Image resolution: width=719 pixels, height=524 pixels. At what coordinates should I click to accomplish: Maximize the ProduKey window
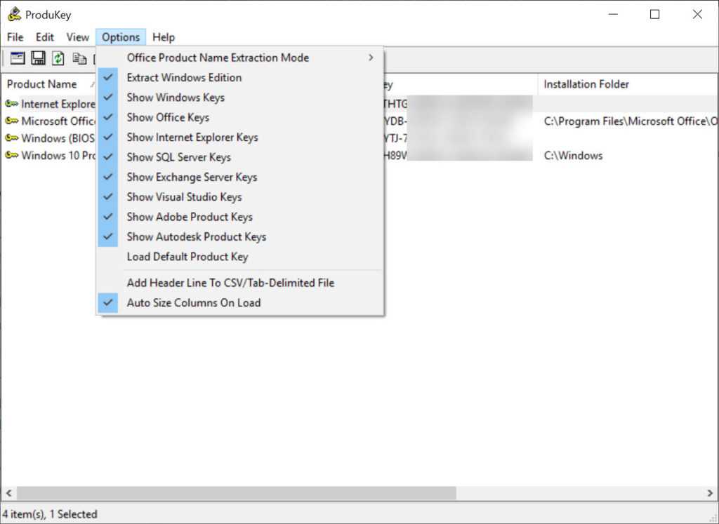pos(655,14)
